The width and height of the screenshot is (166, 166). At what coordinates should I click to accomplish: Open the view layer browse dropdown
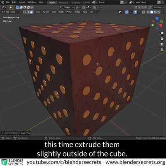(131, 2)
